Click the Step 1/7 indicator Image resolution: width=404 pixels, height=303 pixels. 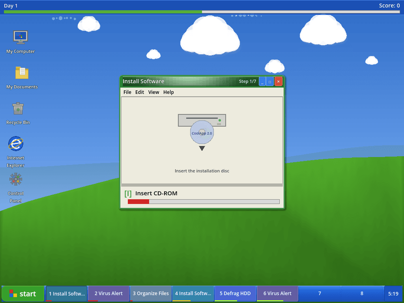(x=249, y=81)
